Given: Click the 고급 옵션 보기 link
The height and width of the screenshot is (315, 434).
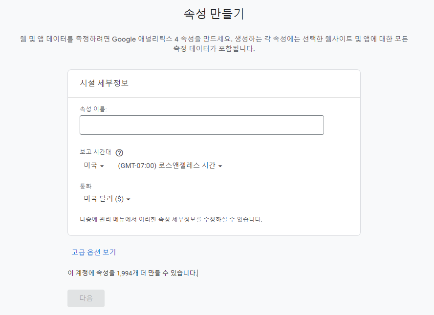Looking at the screenshot, I should (x=93, y=252).
